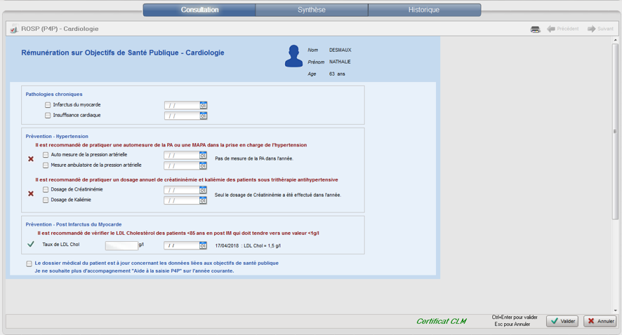The height and width of the screenshot is (335, 622).
Task: Switch to the Synthèse tab
Action: click(x=311, y=10)
